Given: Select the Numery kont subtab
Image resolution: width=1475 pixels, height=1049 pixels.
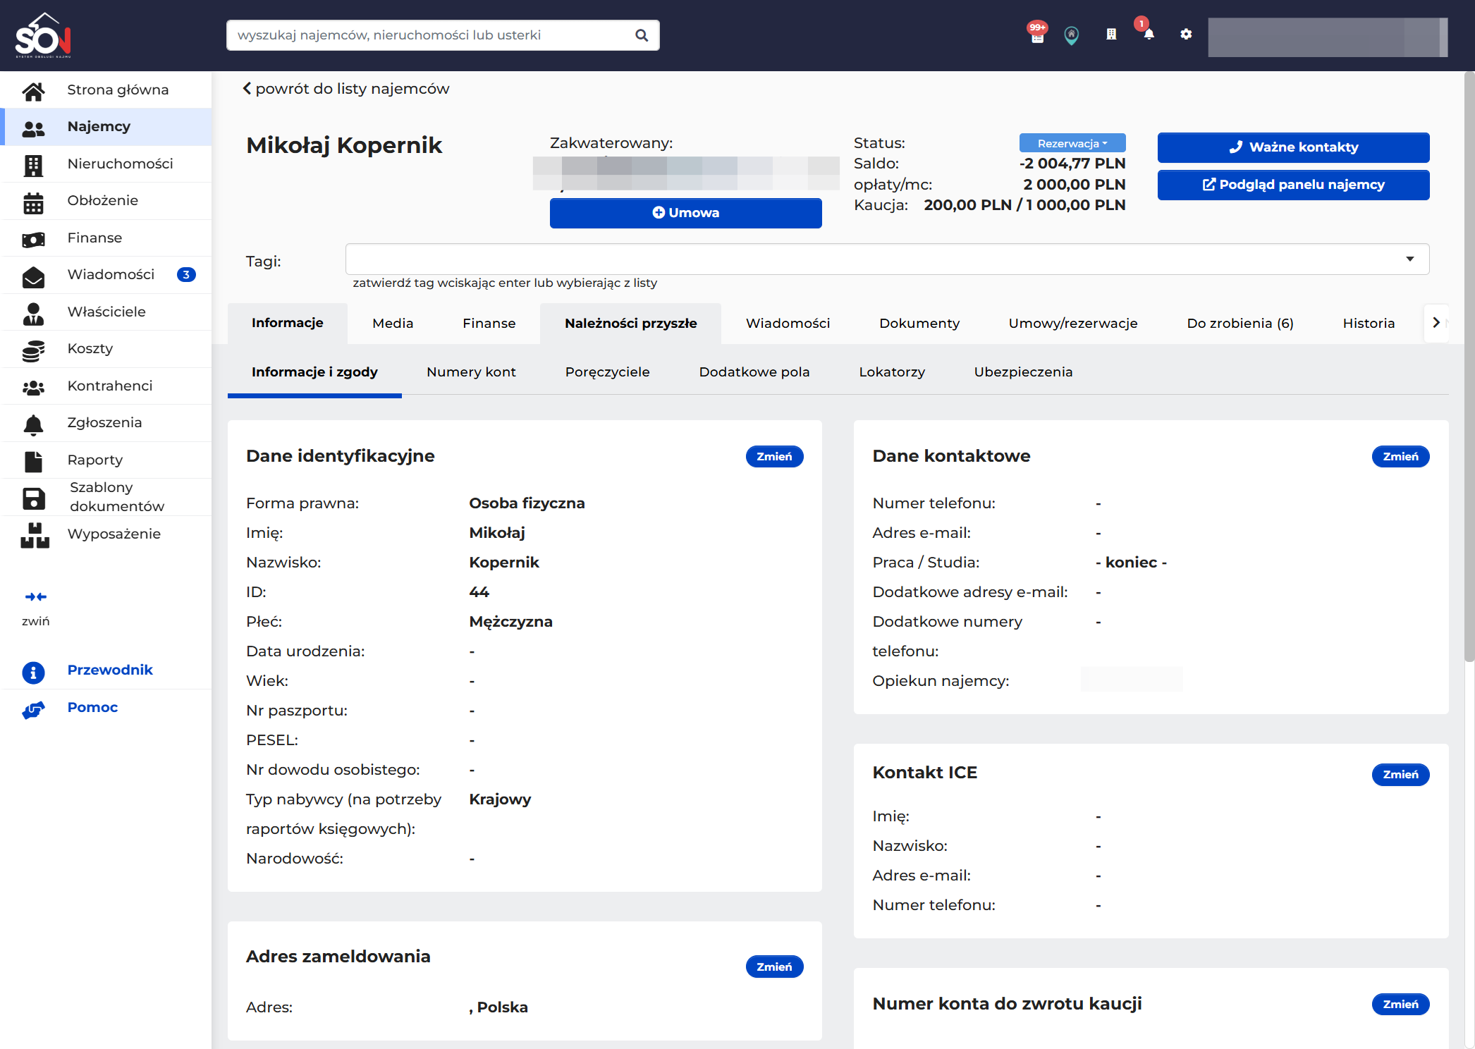Looking at the screenshot, I should 471,372.
